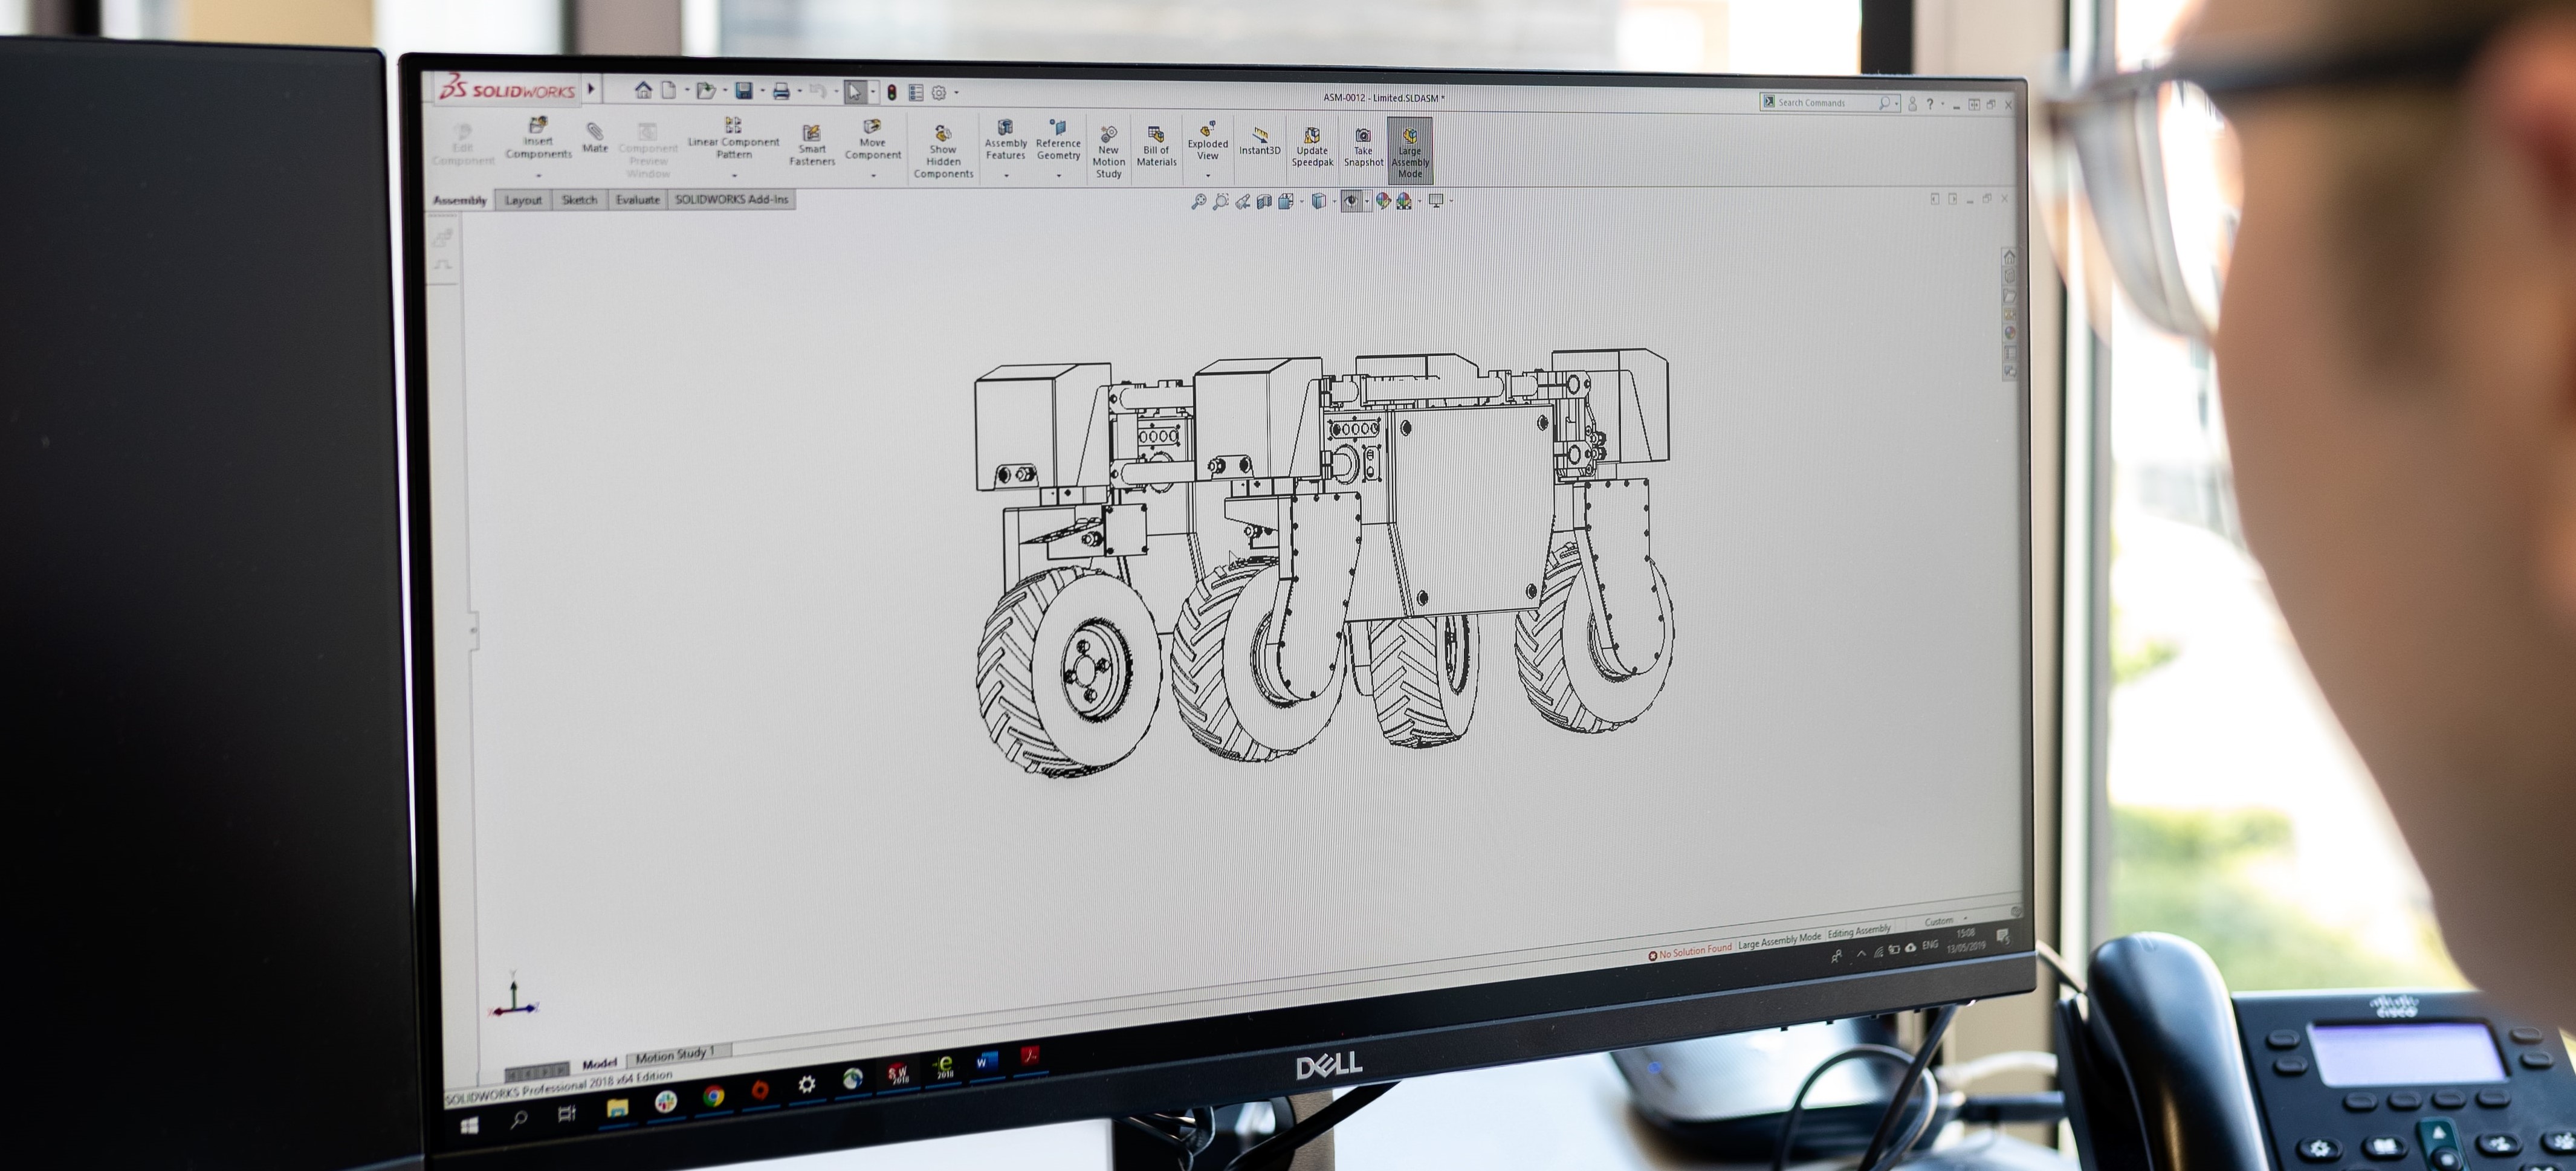The image size is (2576, 1171).
Task: Create an Exploded View
Action: pos(1208,141)
